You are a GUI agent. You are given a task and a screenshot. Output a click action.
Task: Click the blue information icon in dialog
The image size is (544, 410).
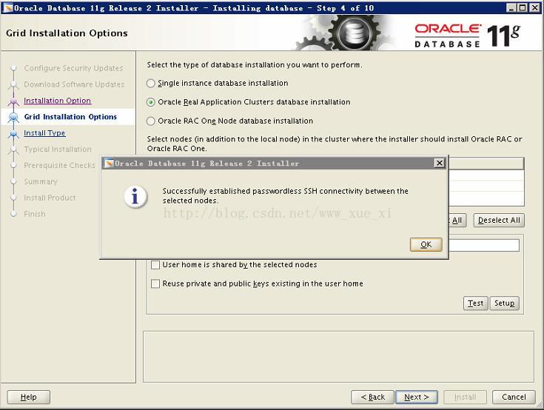click(135, 197)
